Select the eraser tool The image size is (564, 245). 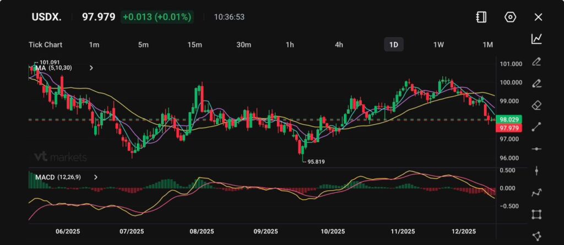coord(536,105)
